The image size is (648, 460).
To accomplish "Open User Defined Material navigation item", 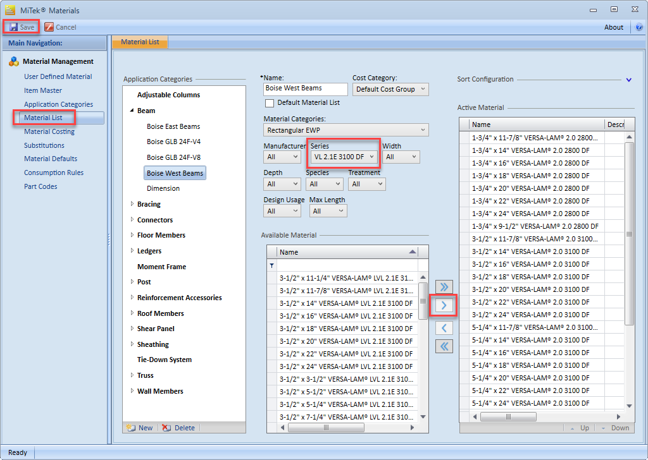I will coord(58,76).
